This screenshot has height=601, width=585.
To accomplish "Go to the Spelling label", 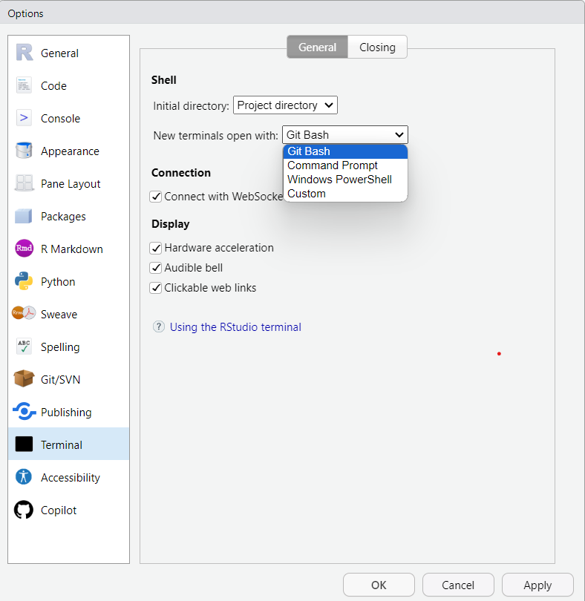I will (x=60, y=347).
